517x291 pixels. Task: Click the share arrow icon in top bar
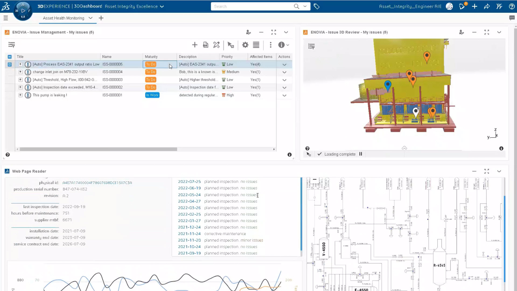tap(487, 6)
